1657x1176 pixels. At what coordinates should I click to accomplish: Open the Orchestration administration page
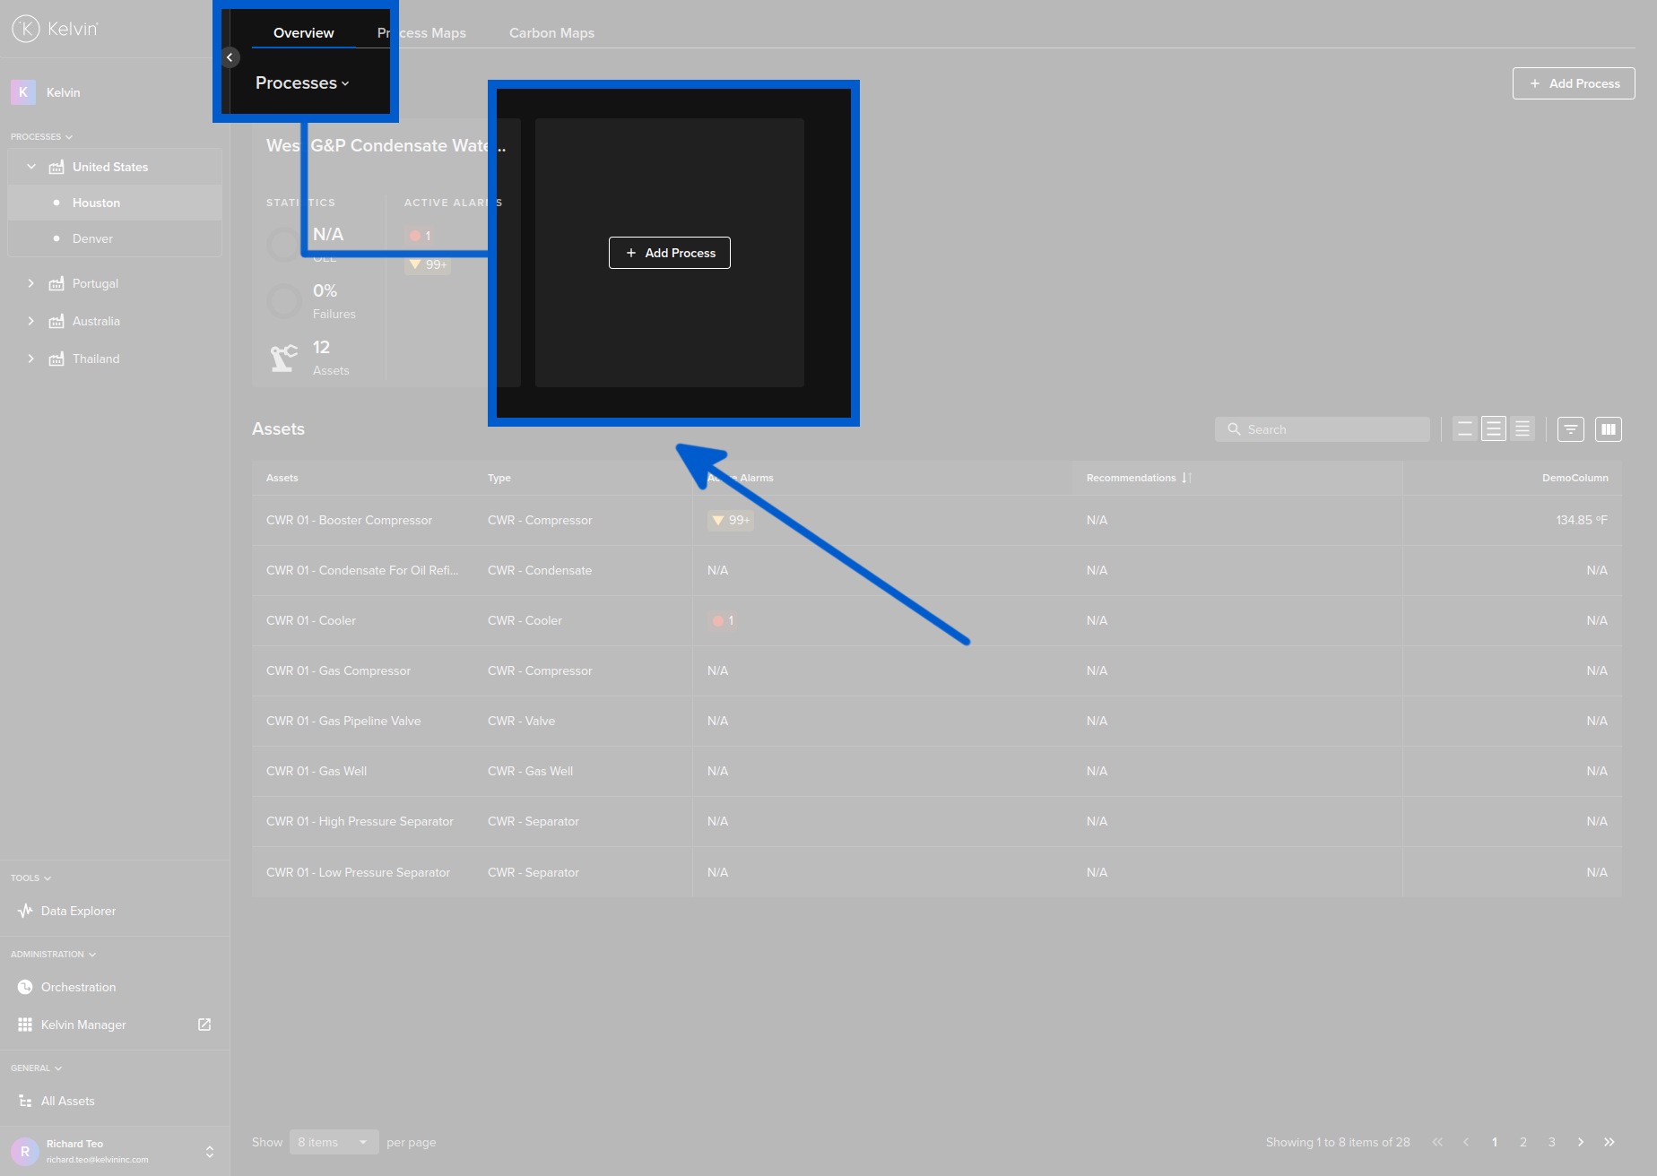(77, 987)
